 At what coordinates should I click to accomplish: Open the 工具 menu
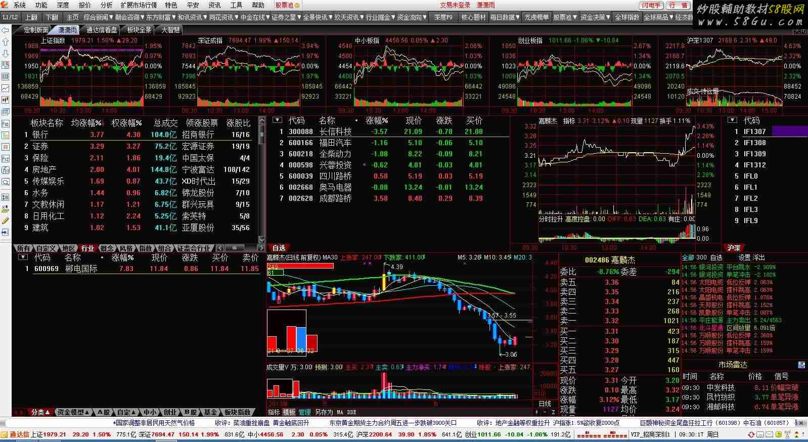click(236, 5)
